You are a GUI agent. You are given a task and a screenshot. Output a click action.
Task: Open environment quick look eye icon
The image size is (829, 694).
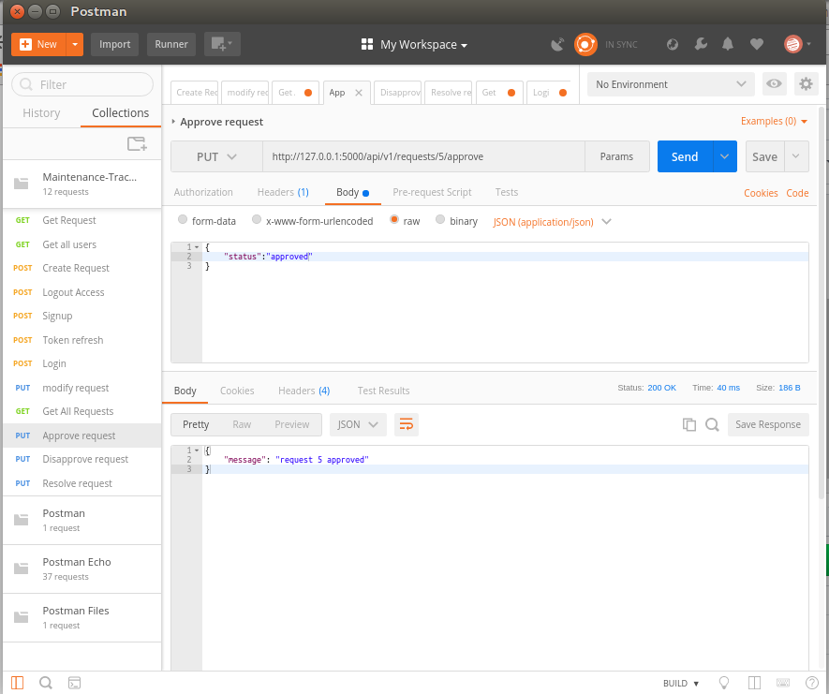(774, 84)
